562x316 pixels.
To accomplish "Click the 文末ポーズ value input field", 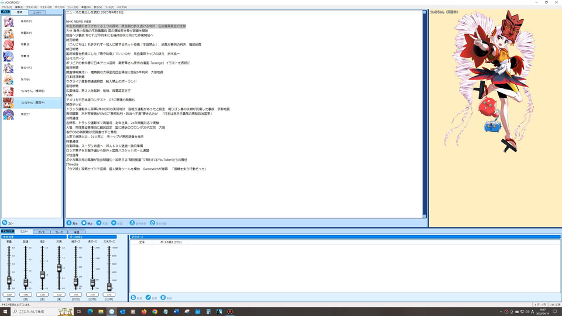I will click(x=109, y=294).
